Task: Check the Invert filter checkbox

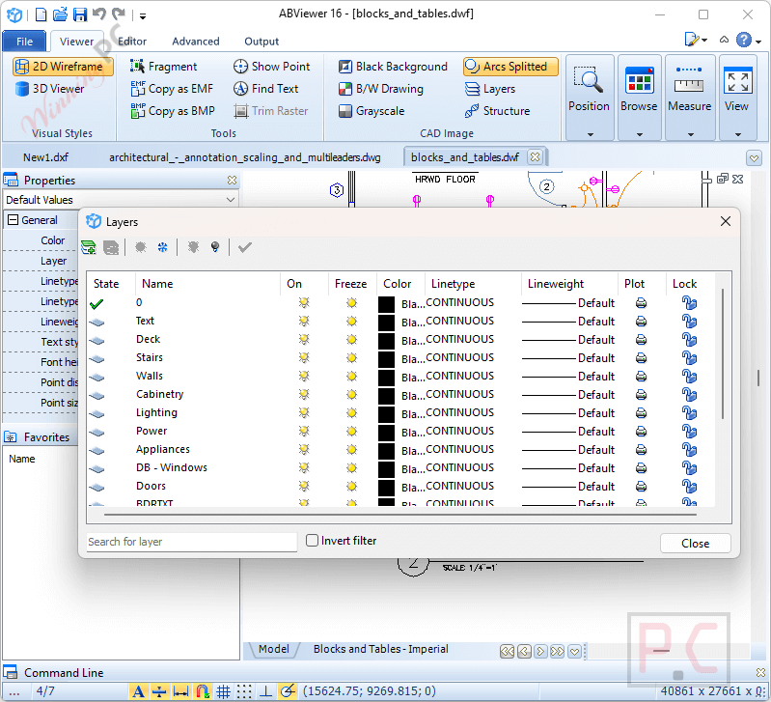Action: point(313,541)
